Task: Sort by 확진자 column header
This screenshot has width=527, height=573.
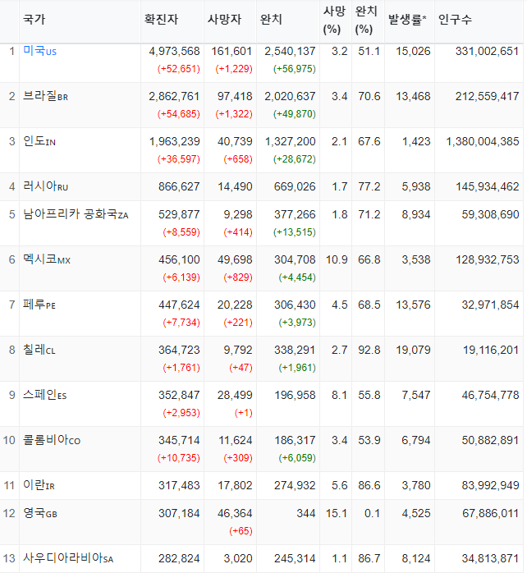Action: click(x=161, y=20)
